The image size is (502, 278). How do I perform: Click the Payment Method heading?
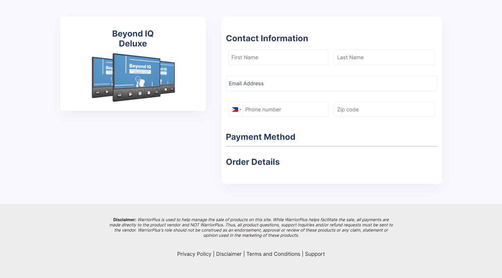click(x=261, y=137)
